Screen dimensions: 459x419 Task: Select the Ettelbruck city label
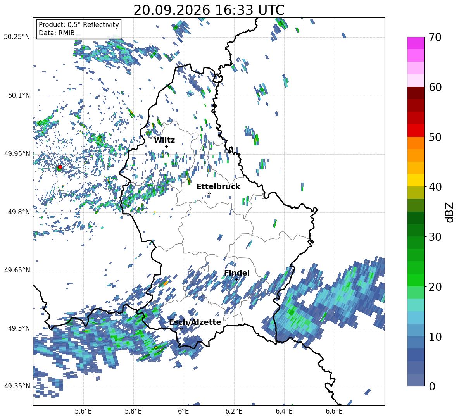click(x=218, y=187)
